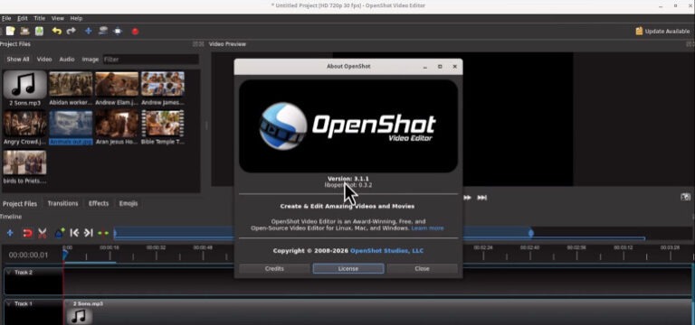Click the project files Filter field

pyautogui.click(x=151, y=60)
